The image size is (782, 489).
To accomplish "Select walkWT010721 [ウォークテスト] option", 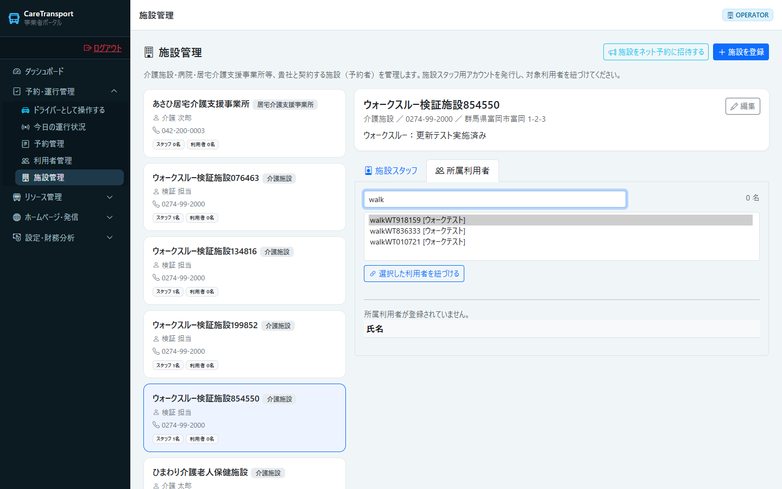I will coord(560,242).
